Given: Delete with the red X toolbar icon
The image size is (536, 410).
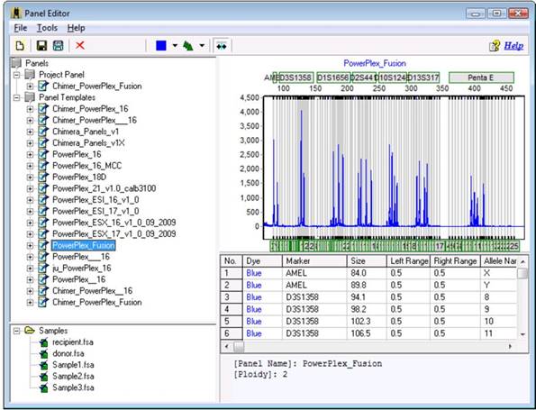Looking at the screenshot, I should [80, 45].
